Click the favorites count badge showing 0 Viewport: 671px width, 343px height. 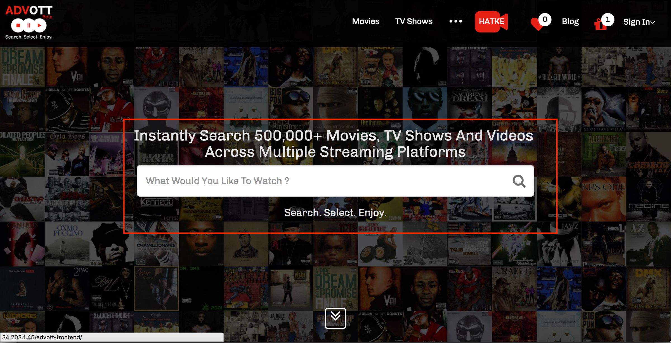pyautogui.click(x=545, y=20)
